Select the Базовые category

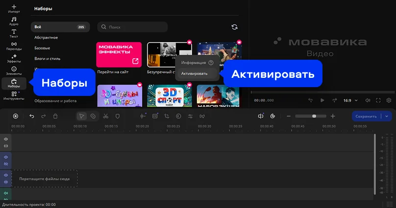coord(42,48)
